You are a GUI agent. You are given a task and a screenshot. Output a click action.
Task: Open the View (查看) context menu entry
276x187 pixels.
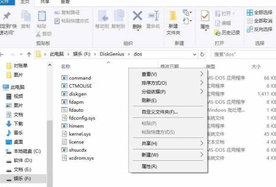[168, 74]
